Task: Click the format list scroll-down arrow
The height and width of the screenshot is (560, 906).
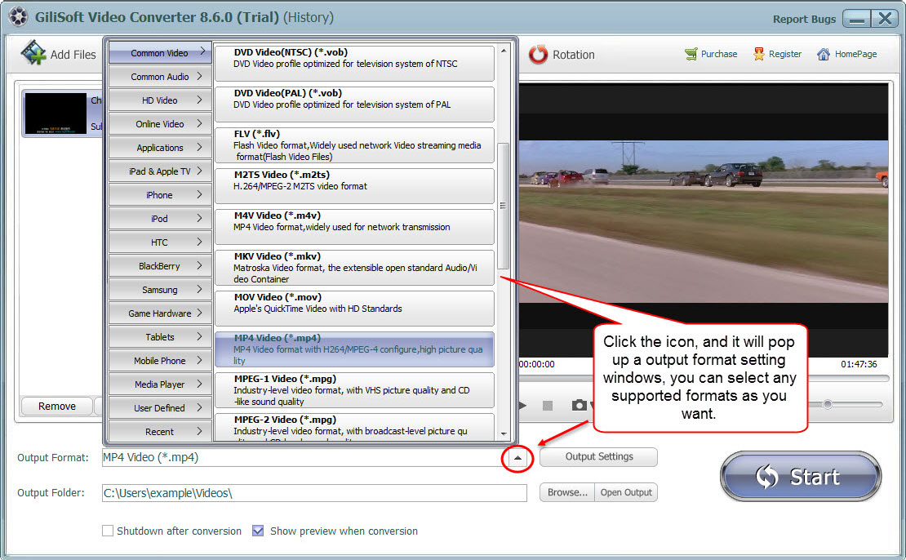Action: 504,434
